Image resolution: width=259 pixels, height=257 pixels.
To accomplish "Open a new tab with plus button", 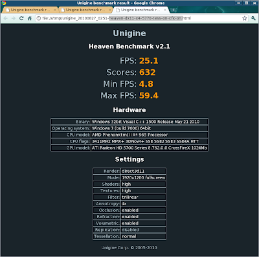I will tap(173, 10).
